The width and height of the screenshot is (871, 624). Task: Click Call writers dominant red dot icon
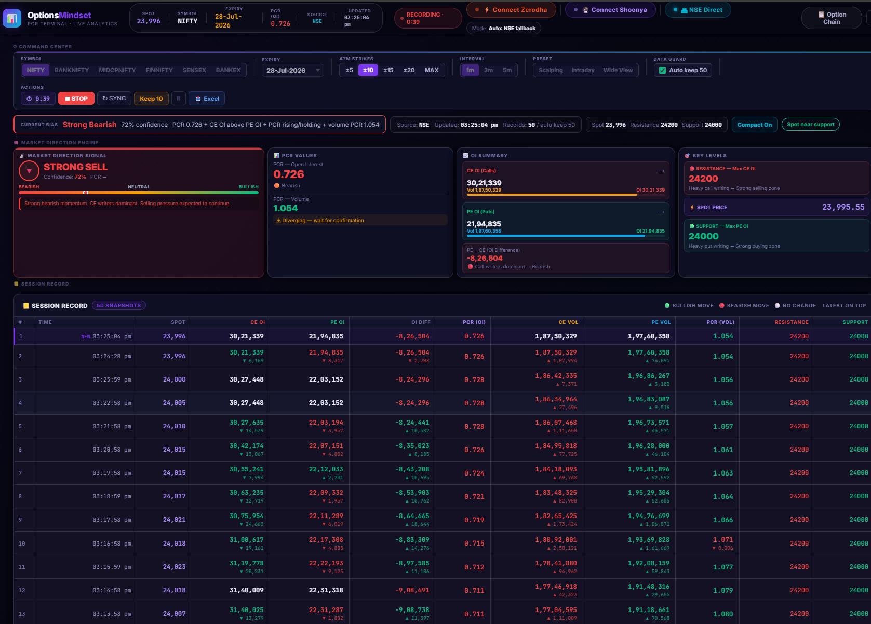coord(470,267)
